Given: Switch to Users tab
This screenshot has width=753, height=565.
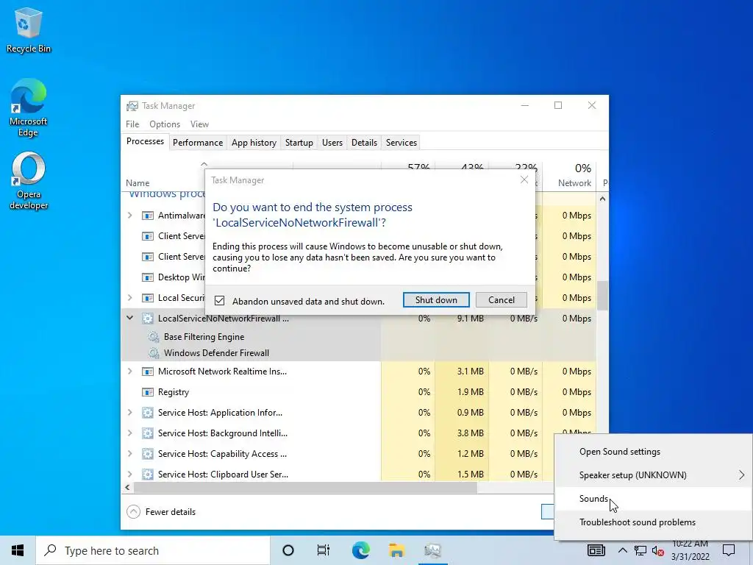Looking at the screenshot, I should [332, 143].
